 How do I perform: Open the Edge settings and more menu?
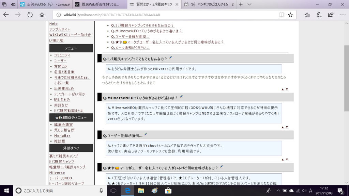(x=343, y=15)
